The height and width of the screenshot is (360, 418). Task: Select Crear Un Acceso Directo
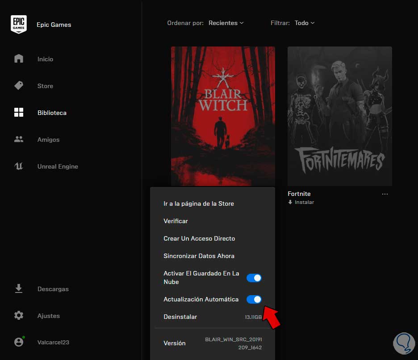click(x=199, y=238)
